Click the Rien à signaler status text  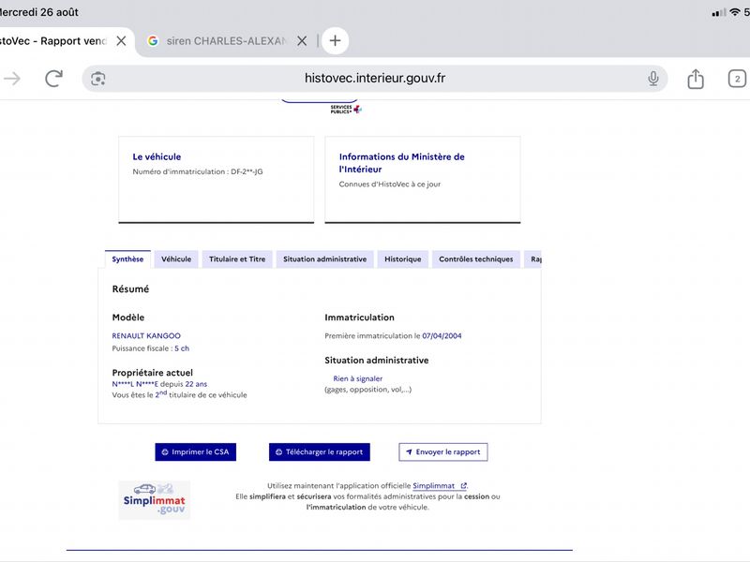click(358, 378)
